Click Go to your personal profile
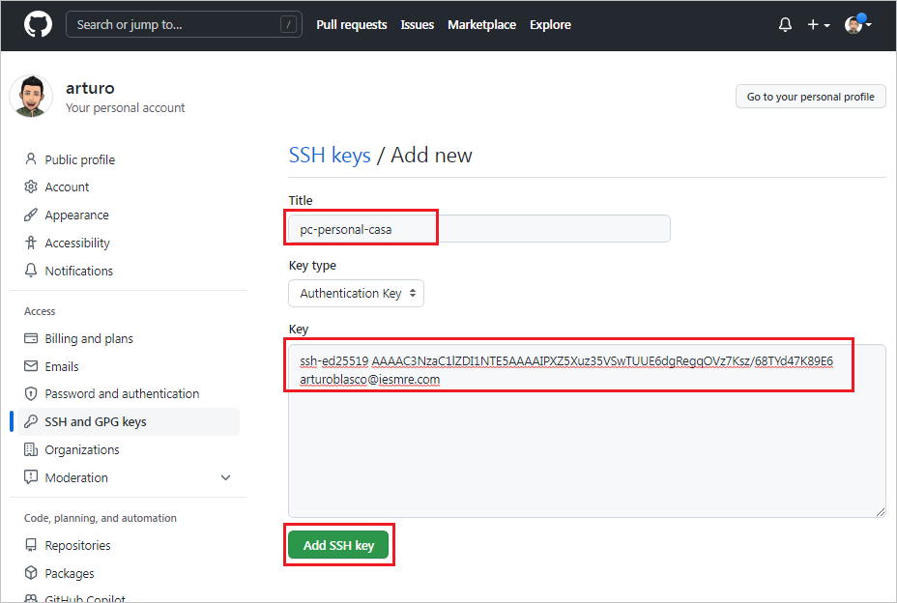The image size is (897, 603). (x=810, y=96)
